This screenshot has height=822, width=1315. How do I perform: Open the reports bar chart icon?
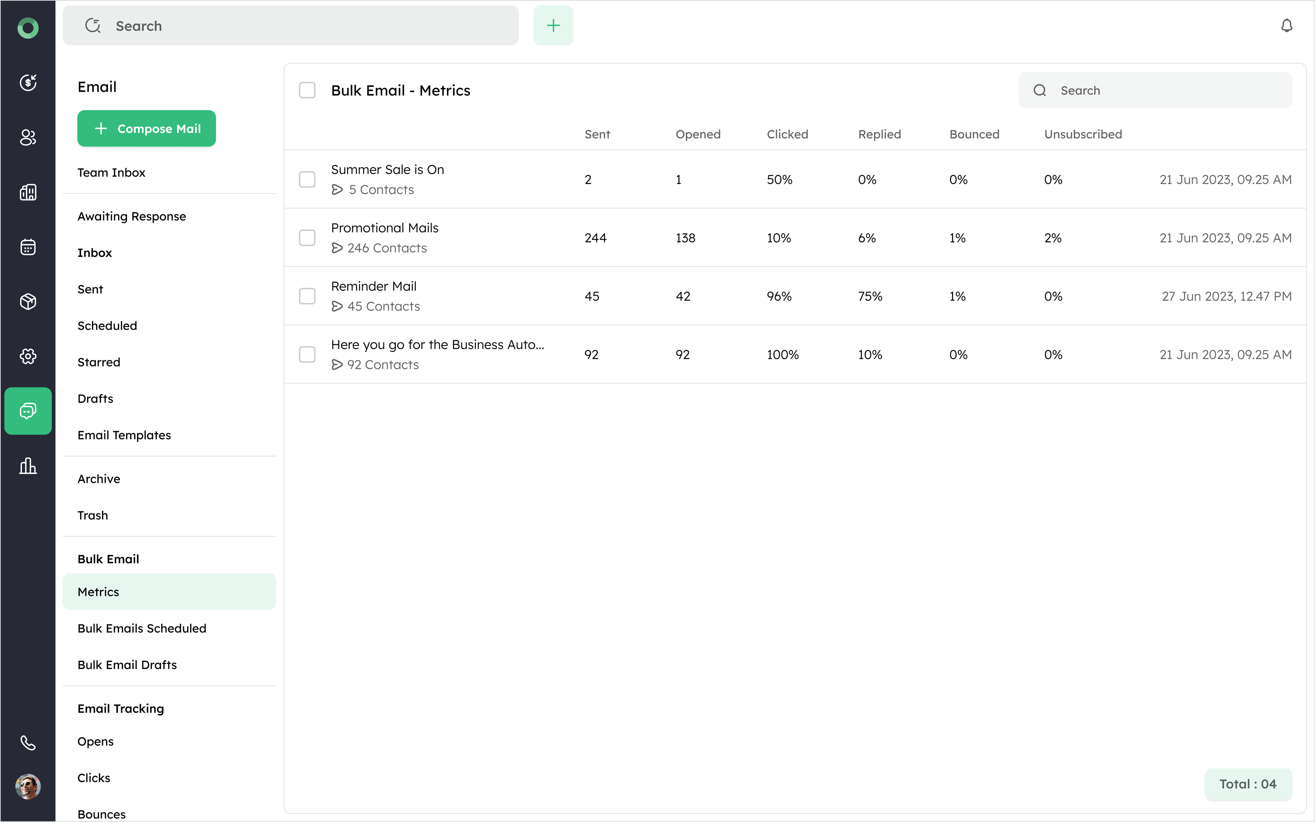[28, 466]
